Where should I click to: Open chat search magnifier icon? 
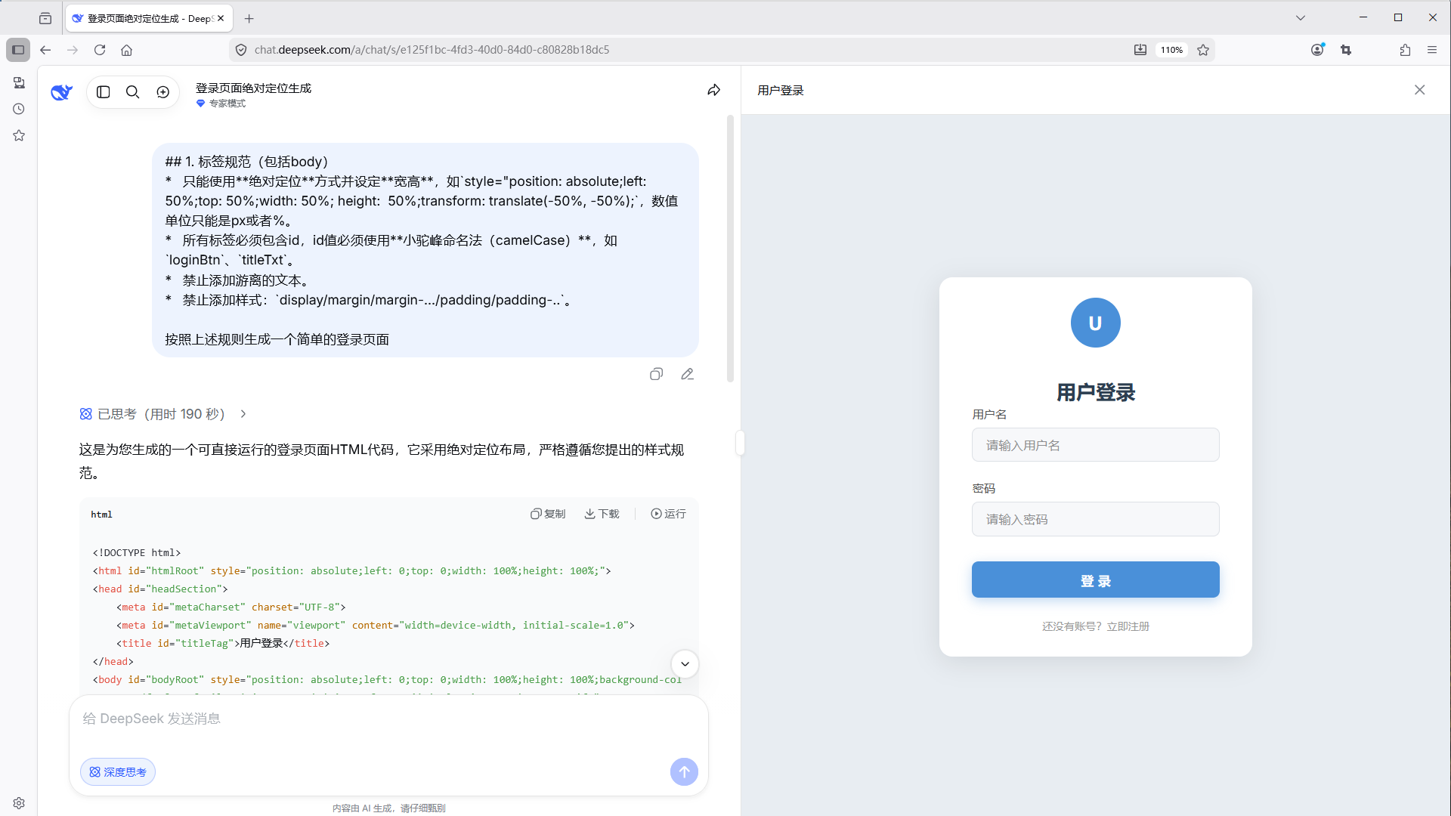(133, 92)
